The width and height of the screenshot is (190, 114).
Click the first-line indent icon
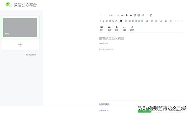126,21
